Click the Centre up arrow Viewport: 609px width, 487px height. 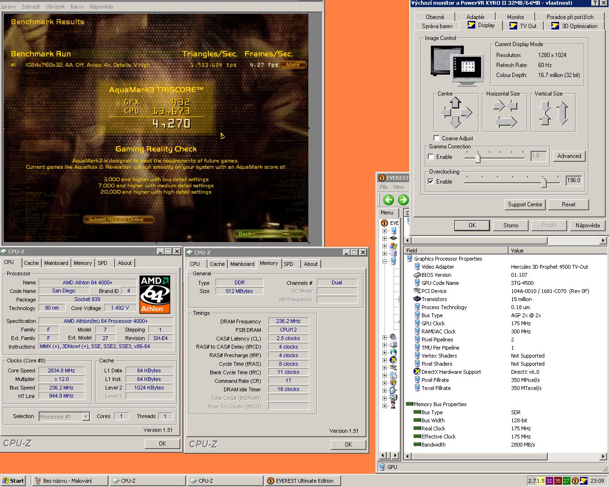(x=455, y=103)
